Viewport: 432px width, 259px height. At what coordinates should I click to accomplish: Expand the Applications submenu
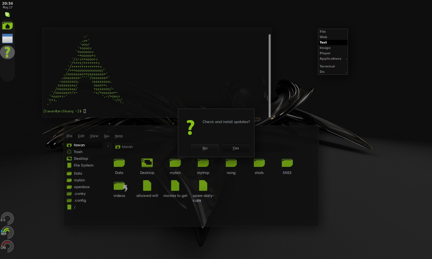(x=333, y=59)
